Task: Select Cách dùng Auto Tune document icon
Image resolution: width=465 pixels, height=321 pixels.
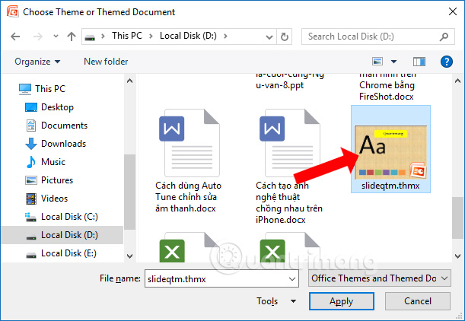Action: (190, 143)
